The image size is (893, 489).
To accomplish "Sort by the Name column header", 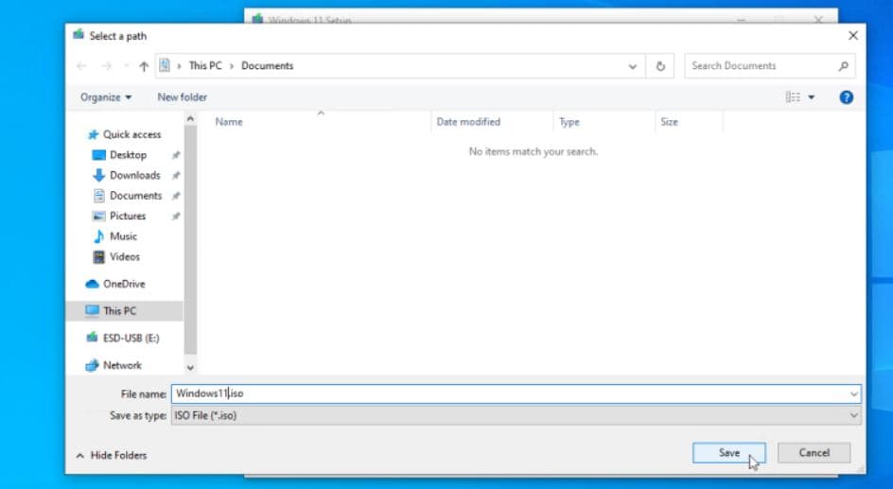I will [x=229, y=122].
